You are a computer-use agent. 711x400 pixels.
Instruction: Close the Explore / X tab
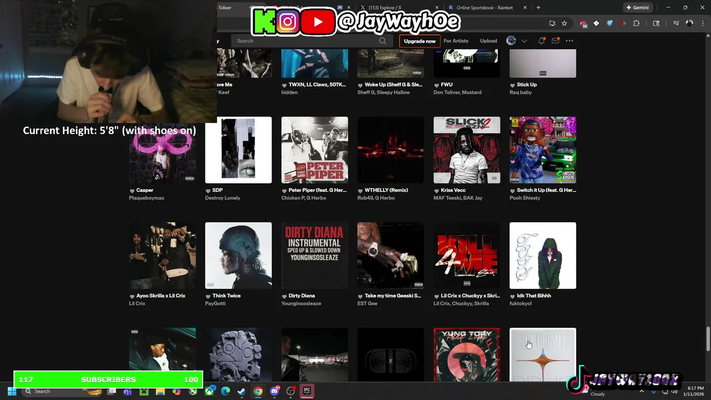click(x=437, y=8)
